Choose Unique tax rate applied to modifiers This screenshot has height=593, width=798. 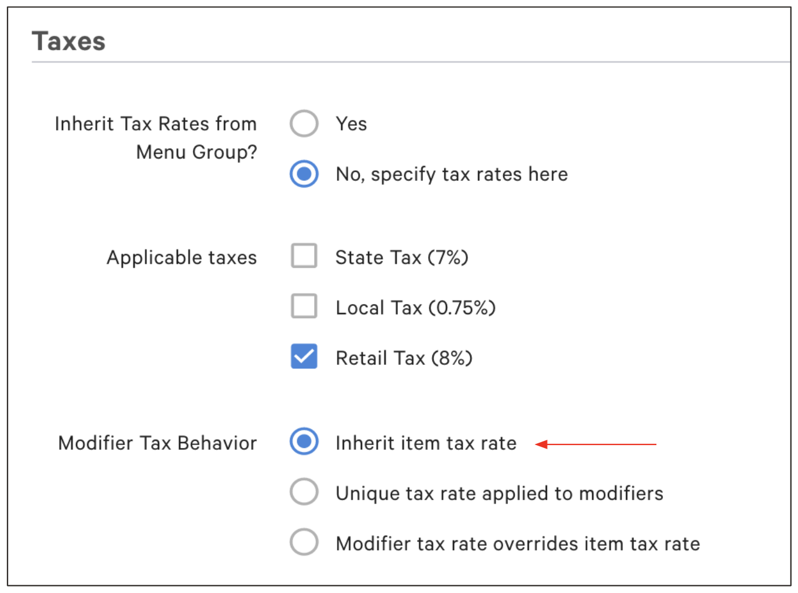coord(304,492)
